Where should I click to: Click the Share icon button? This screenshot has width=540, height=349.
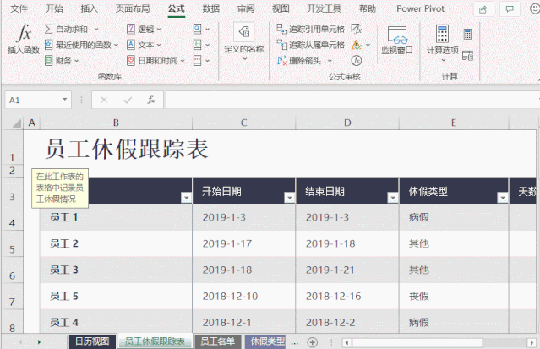[x=483, y=9]
